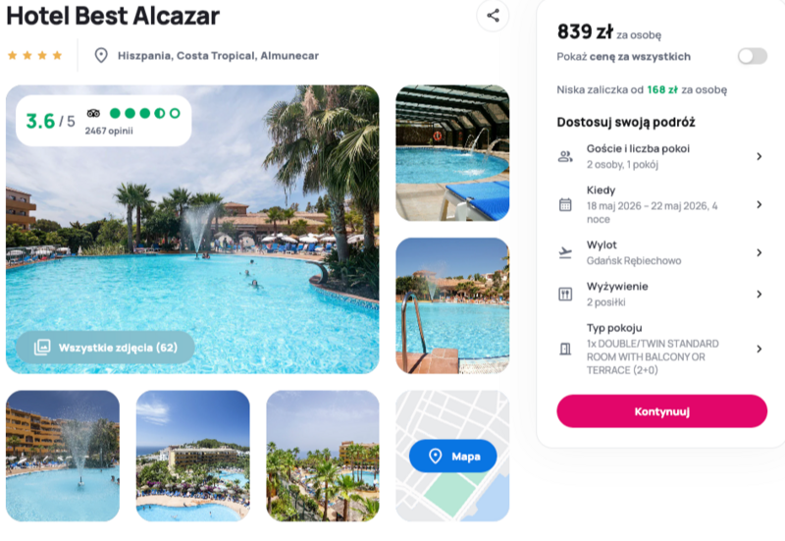This screenshot has height=541, width=785.
Task: Open the Wyżywienie meal options chevron
Action: click(759, 294)
